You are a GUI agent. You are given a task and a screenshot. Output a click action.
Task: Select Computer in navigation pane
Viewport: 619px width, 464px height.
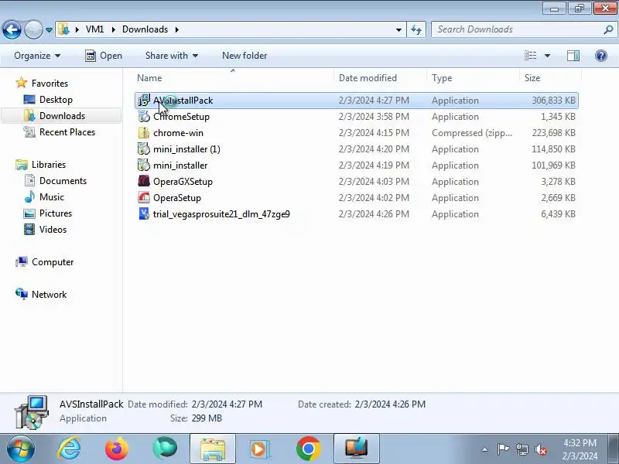click(53, 262)
